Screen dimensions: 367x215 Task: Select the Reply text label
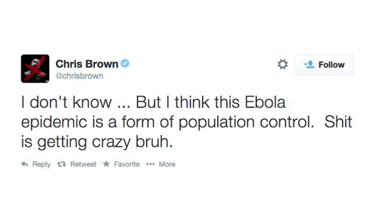42,164
